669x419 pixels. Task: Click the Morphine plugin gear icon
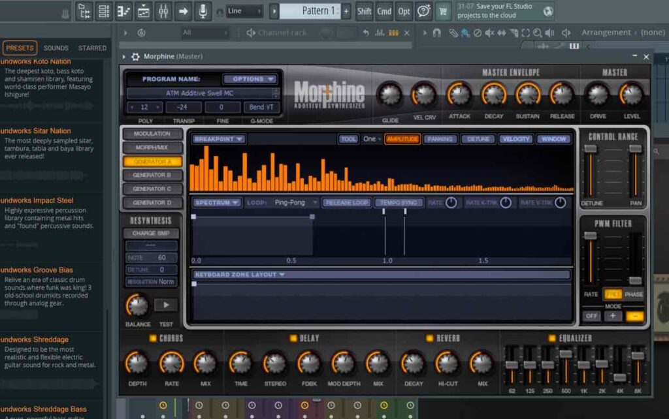pyautogui.click(x=135, y=57)
